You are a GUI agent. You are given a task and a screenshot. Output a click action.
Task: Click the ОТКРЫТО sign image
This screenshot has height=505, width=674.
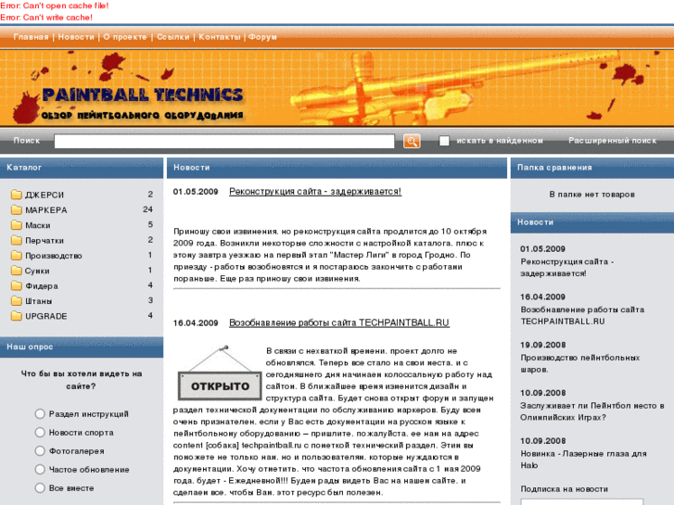220,372
